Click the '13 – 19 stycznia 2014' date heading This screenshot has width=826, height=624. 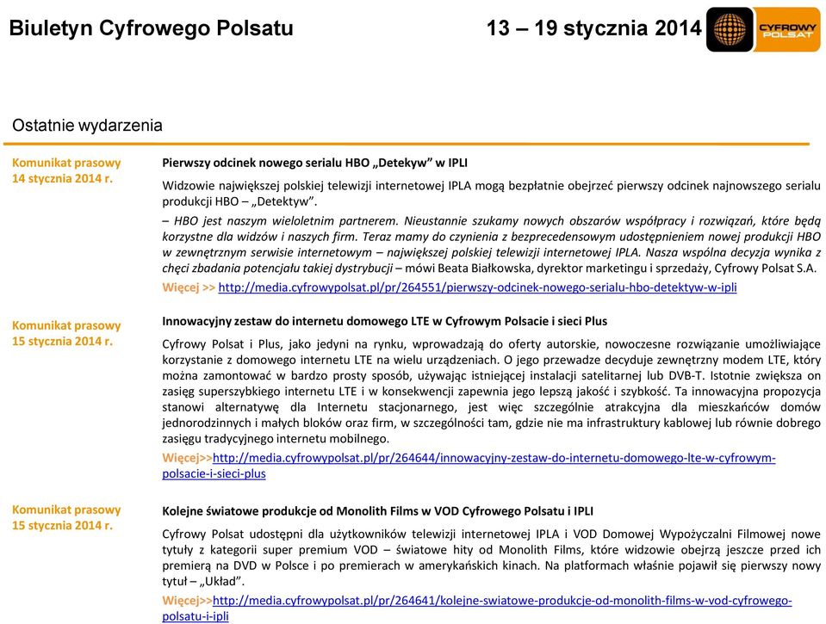tap(594, 28)
